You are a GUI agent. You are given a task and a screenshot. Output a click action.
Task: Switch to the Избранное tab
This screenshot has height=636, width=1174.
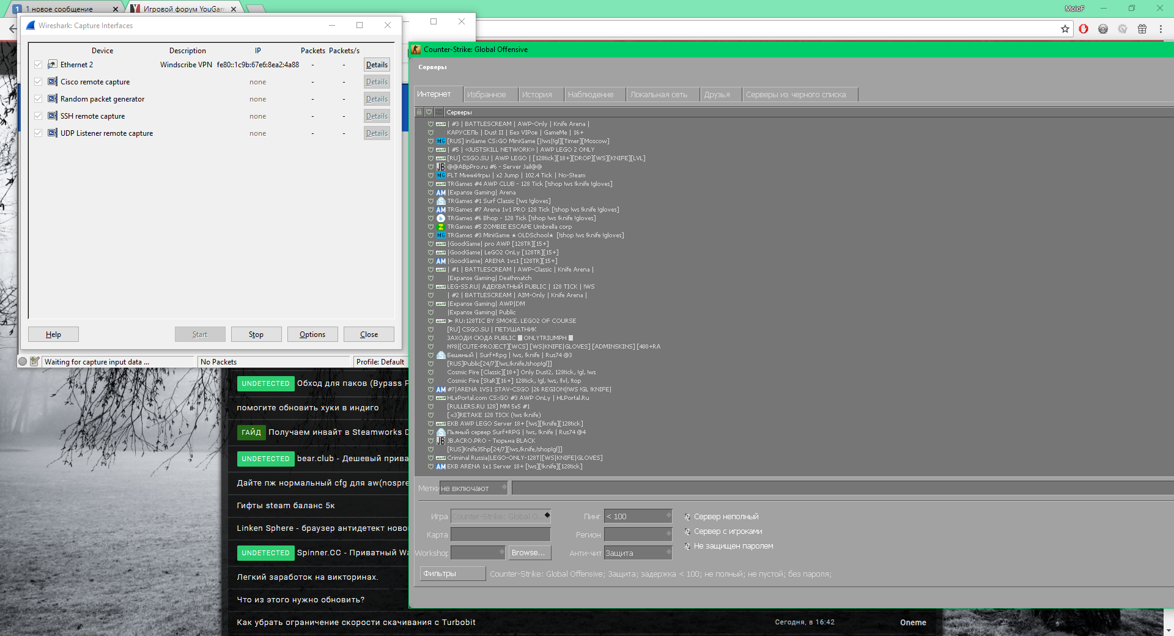coord(487,95)
